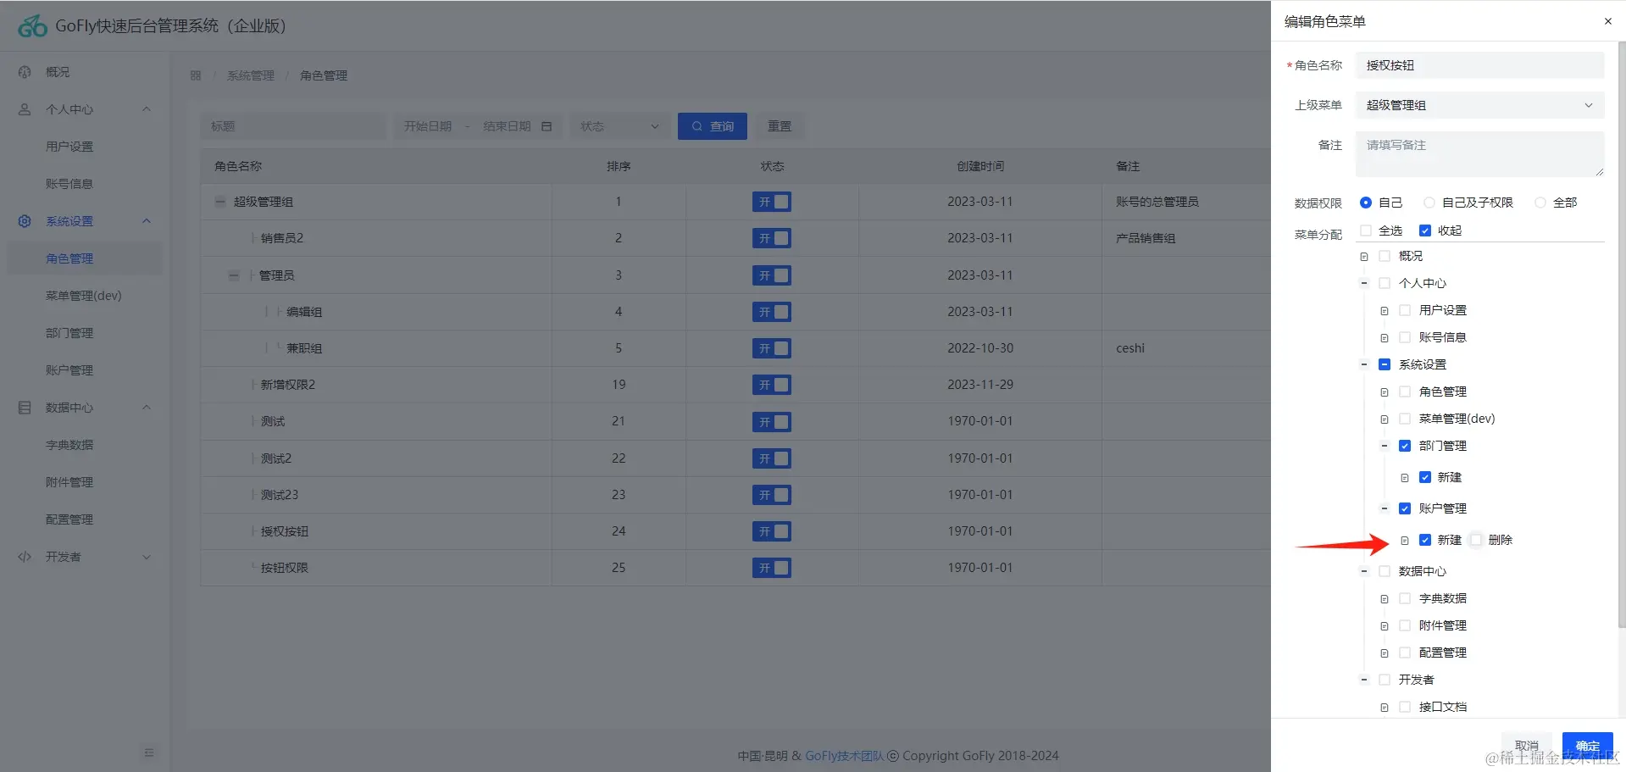Click the 确定 button
1626x772 pixels.
click(x=1587, y=746)
